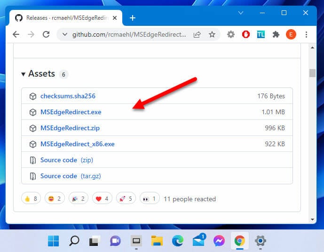The height and width of the screenshot is (252, 324).
Task: Click the package icon beside checksums.sha256
Action: click(33, 96)
